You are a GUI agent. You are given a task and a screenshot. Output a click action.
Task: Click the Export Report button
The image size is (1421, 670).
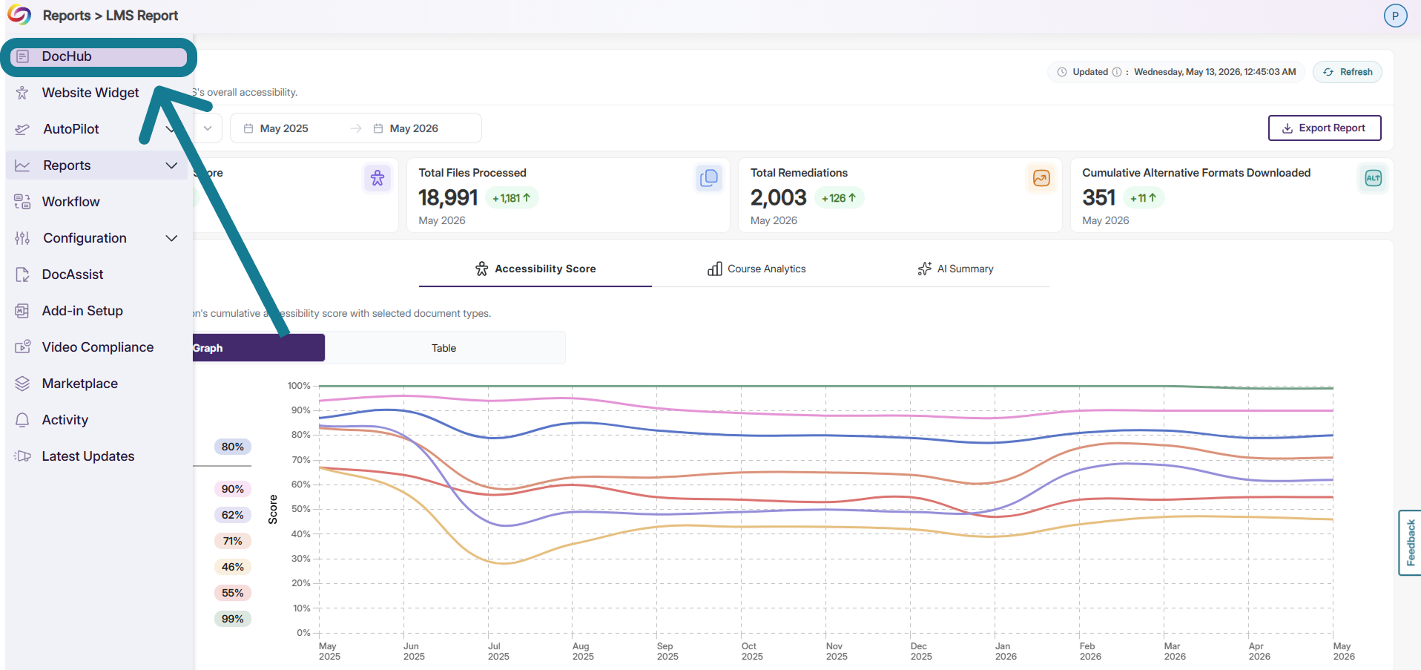[1325, 128]
